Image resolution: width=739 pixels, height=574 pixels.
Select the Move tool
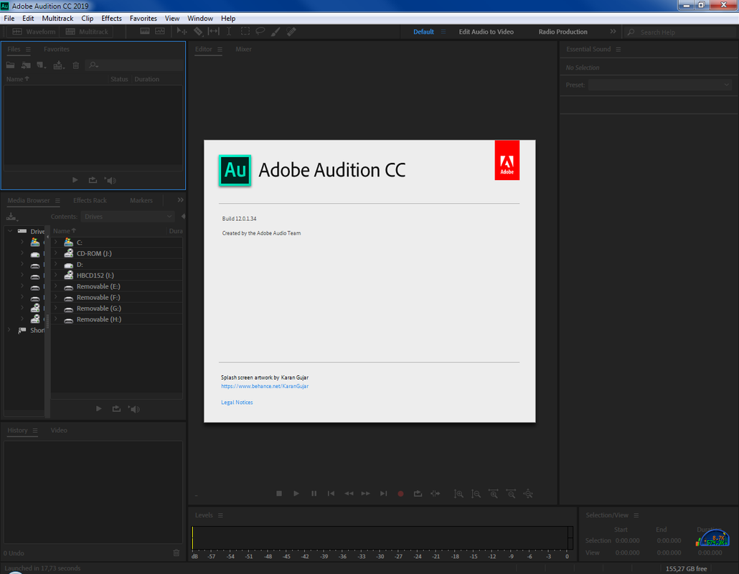coord(182,32)
